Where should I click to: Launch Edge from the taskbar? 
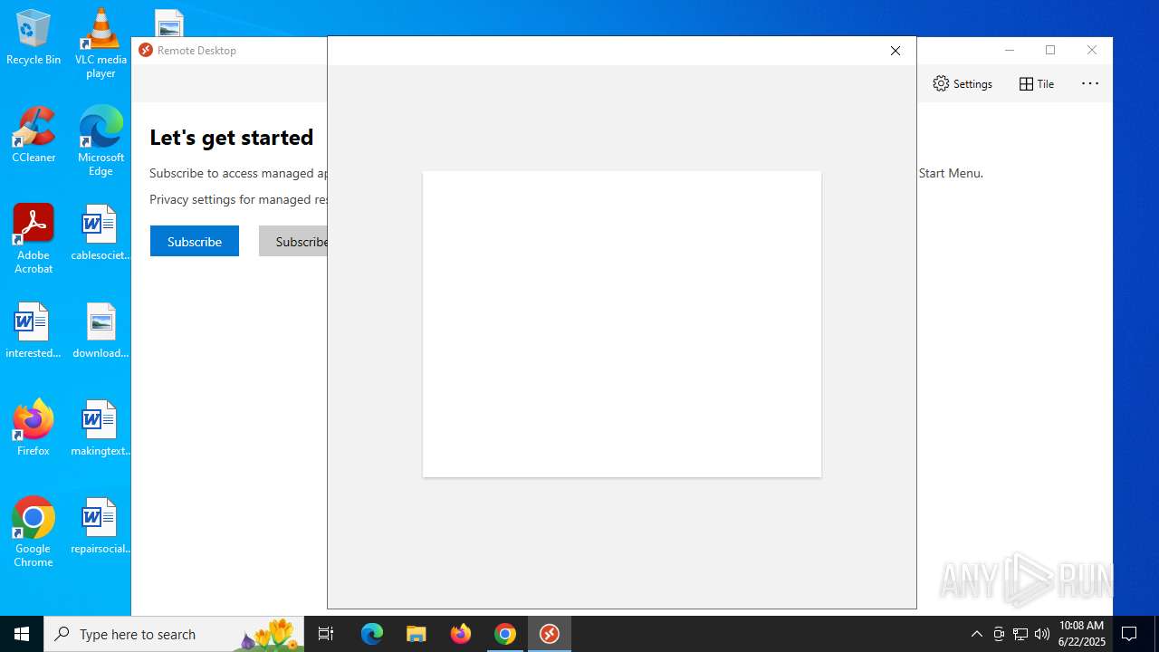(372, 634)
